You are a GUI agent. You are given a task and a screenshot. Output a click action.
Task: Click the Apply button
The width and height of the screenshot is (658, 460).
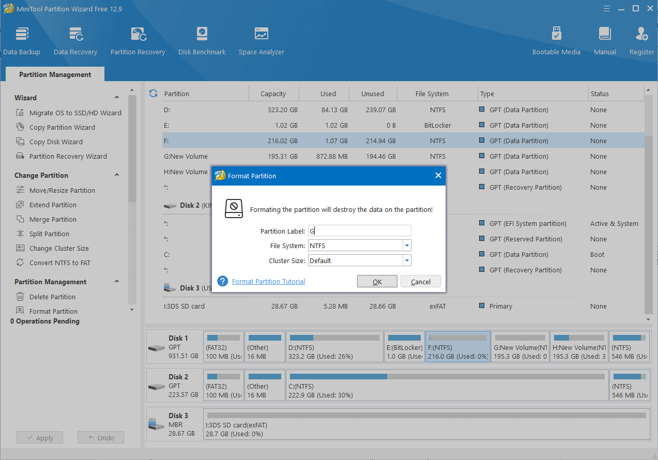point(40,437)
